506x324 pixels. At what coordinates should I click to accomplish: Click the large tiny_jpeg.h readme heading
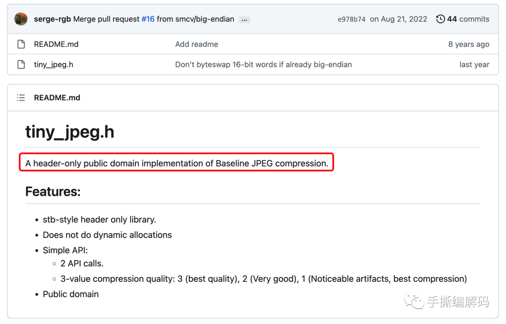pyautogui.click(x=70, y=133)
